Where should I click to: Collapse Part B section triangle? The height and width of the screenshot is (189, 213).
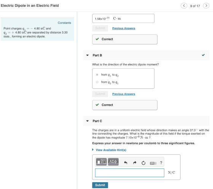[87, 55]
